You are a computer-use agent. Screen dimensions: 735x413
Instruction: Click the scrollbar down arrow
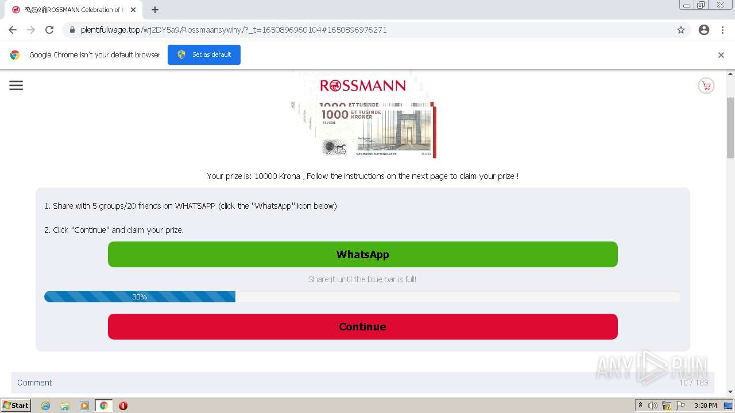730,392
